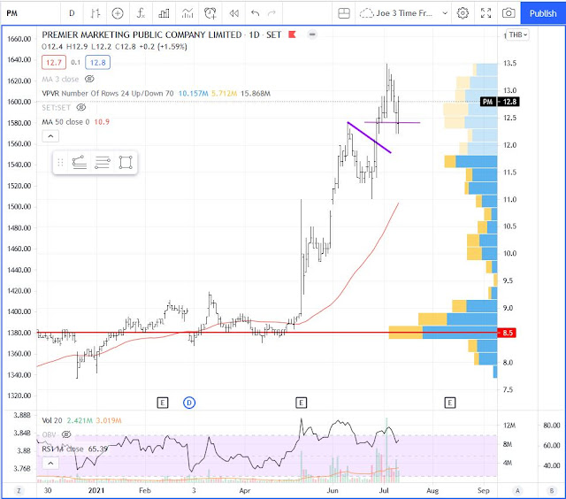Click the 12.7 sell price button
The image size is (566, 499).
(x=54, y=63)
